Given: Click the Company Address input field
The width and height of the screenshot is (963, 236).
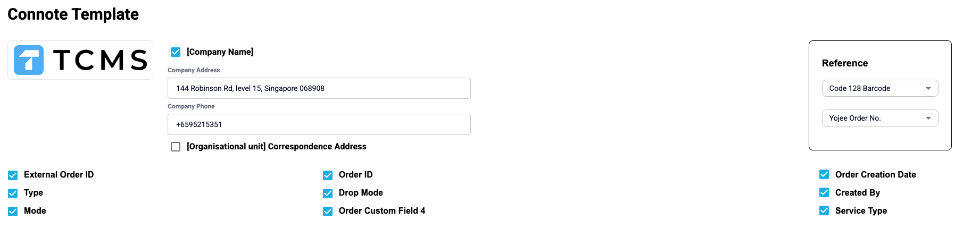Looking at the screenshot, I should pos(319,88).
